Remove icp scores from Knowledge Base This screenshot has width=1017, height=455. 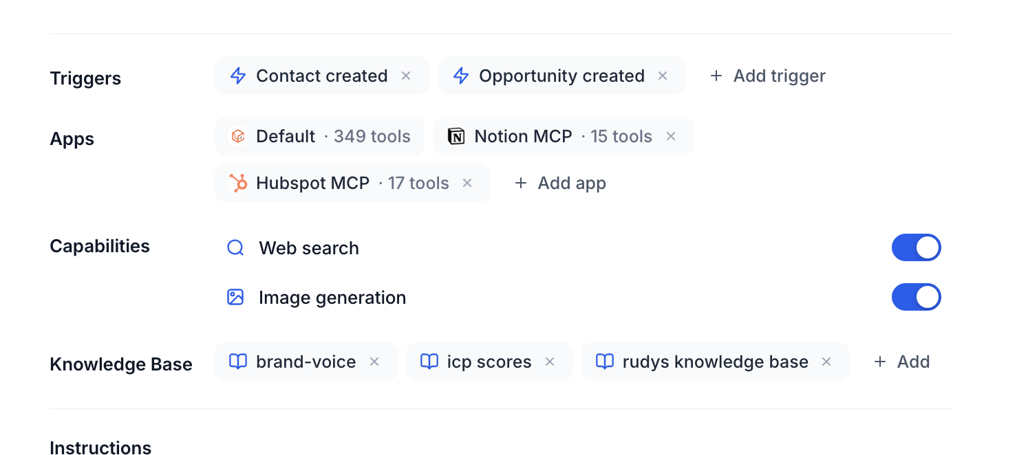coord(550,362)
